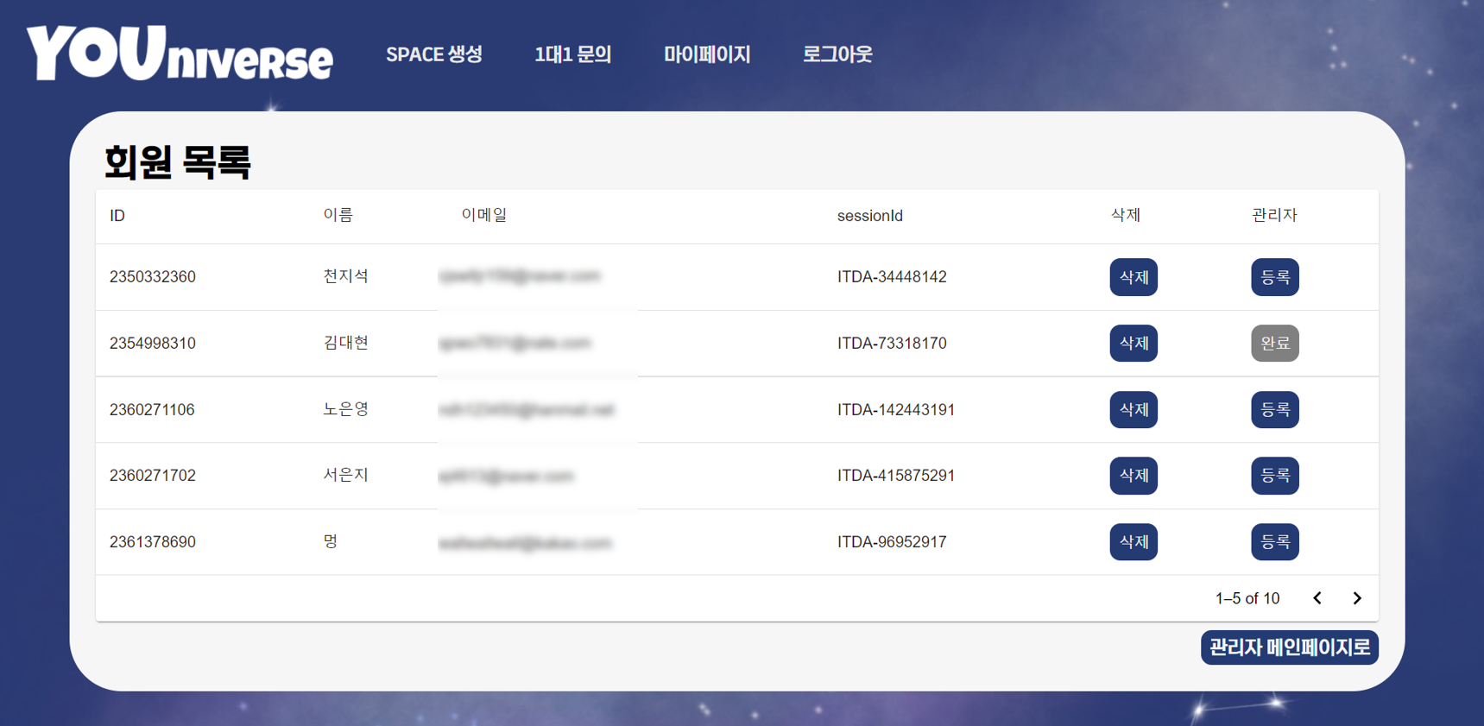Click the 관리자 column header
Screen dimensions: 1484x726
coord(1275,215)
